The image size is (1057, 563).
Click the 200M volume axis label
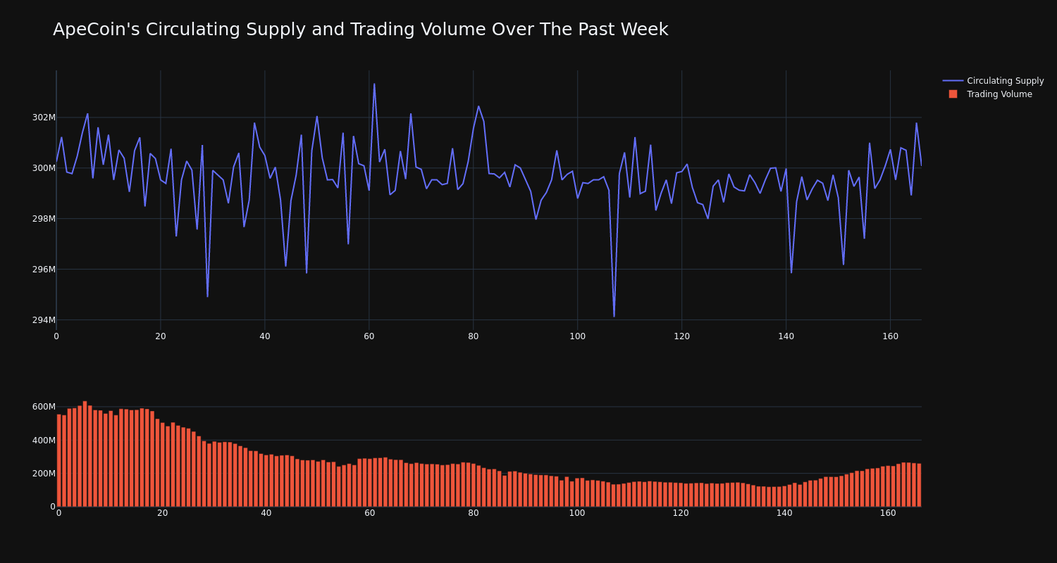tap(44, 474)
